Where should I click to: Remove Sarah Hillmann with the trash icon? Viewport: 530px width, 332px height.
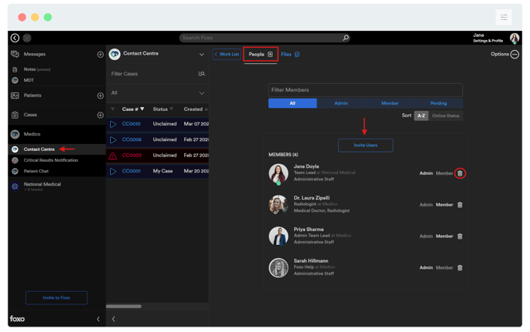[460, 268]
